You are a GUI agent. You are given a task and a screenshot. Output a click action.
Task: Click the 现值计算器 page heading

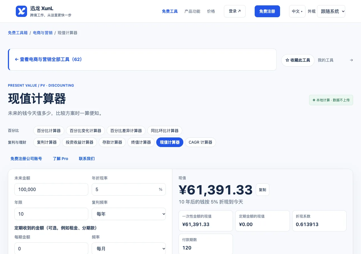pos(37,99)
